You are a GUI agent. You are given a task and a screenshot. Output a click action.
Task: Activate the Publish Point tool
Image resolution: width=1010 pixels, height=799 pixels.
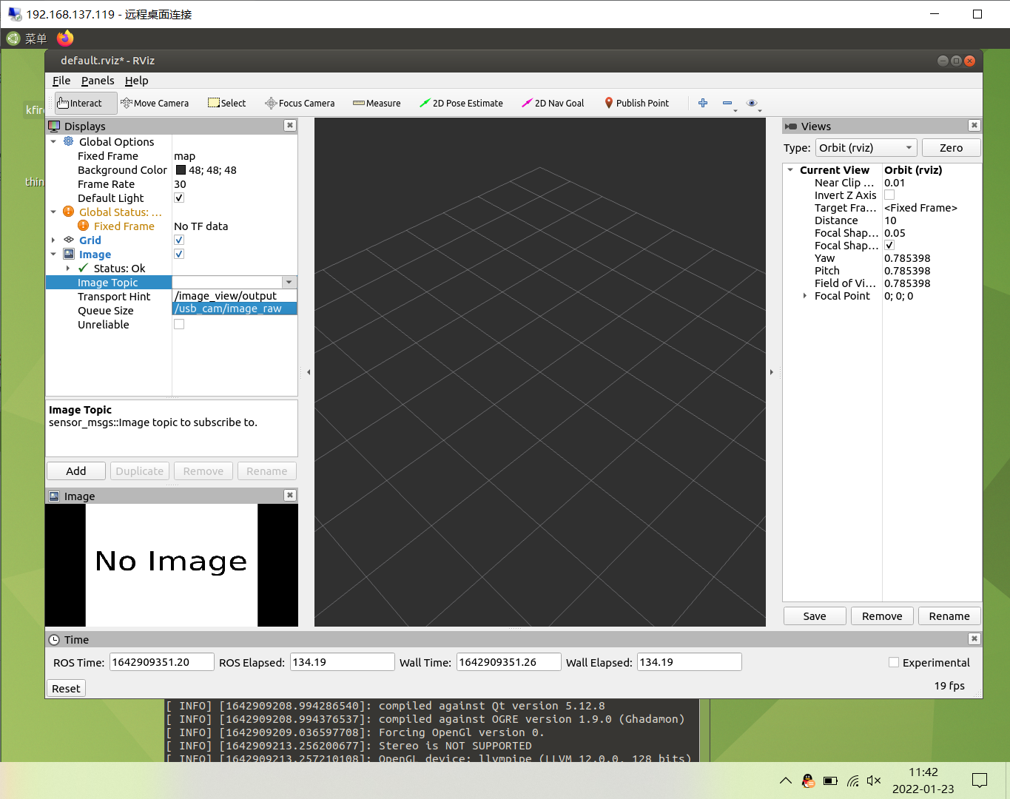coord(637,103)
